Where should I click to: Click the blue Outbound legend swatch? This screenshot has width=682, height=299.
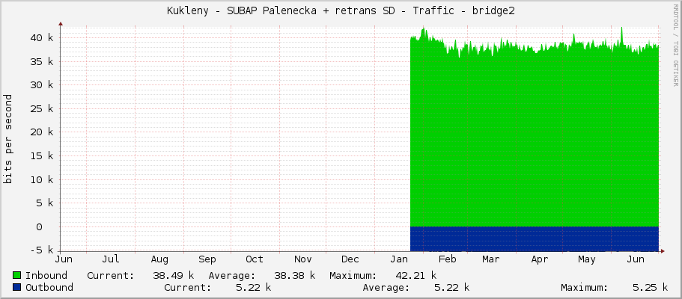(17, 287)
